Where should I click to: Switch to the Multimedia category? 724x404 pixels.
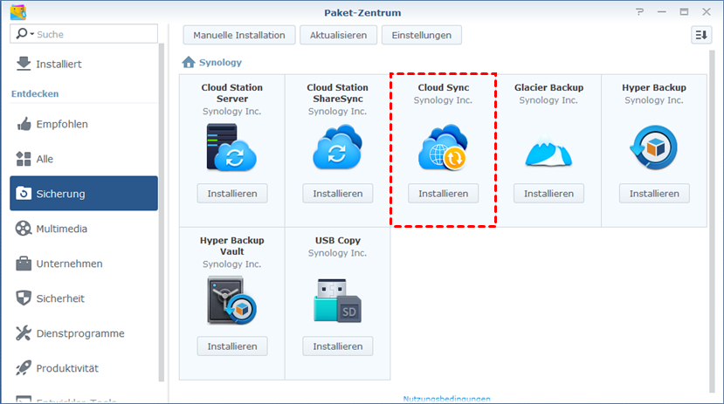tap(84, 229)
